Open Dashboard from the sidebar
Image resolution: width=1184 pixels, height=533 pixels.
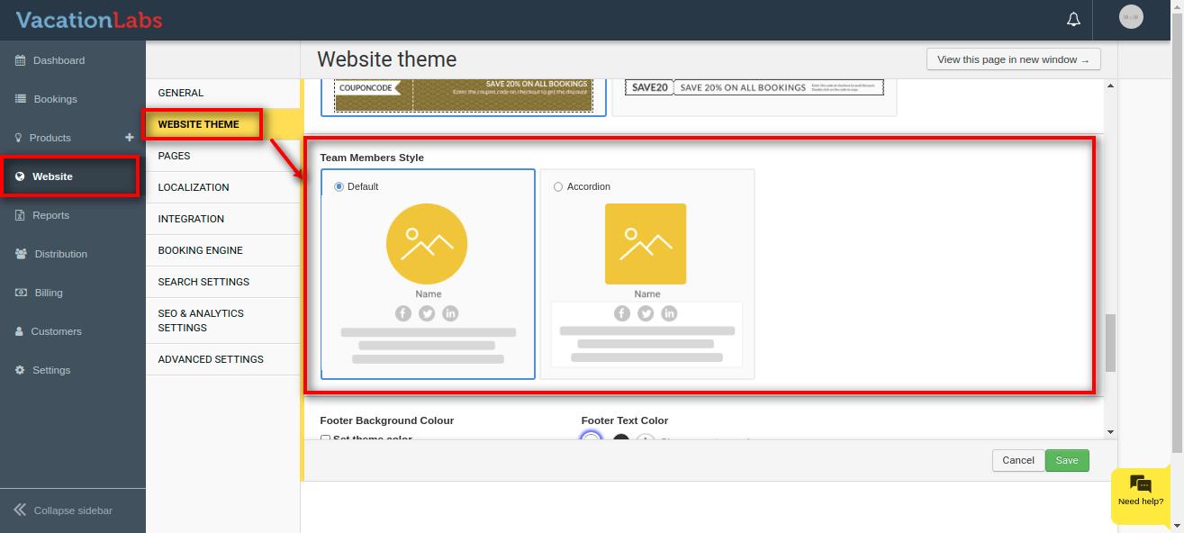[x=59, y=60]
